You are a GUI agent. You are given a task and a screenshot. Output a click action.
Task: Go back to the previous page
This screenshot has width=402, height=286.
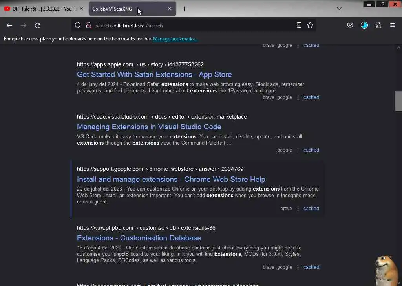(x=9, y=26)
